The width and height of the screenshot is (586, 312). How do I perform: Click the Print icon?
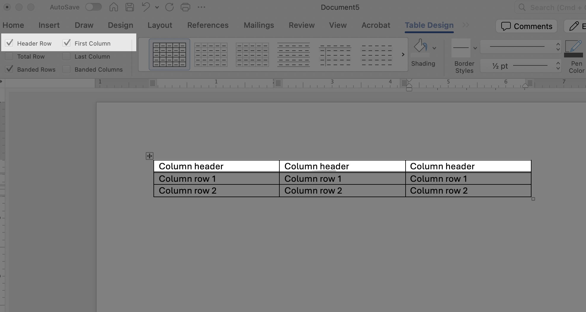(x=185, y=7)
